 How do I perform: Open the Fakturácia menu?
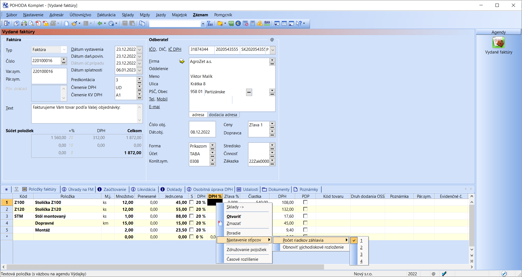pos(106,15)
